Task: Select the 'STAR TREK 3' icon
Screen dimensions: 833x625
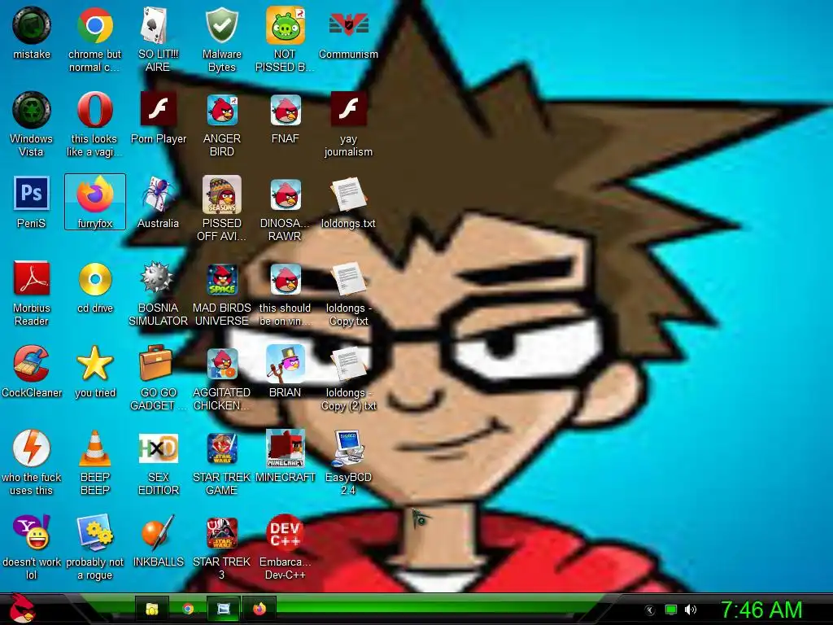Action: pyautogui.click(x=221, y=534)
